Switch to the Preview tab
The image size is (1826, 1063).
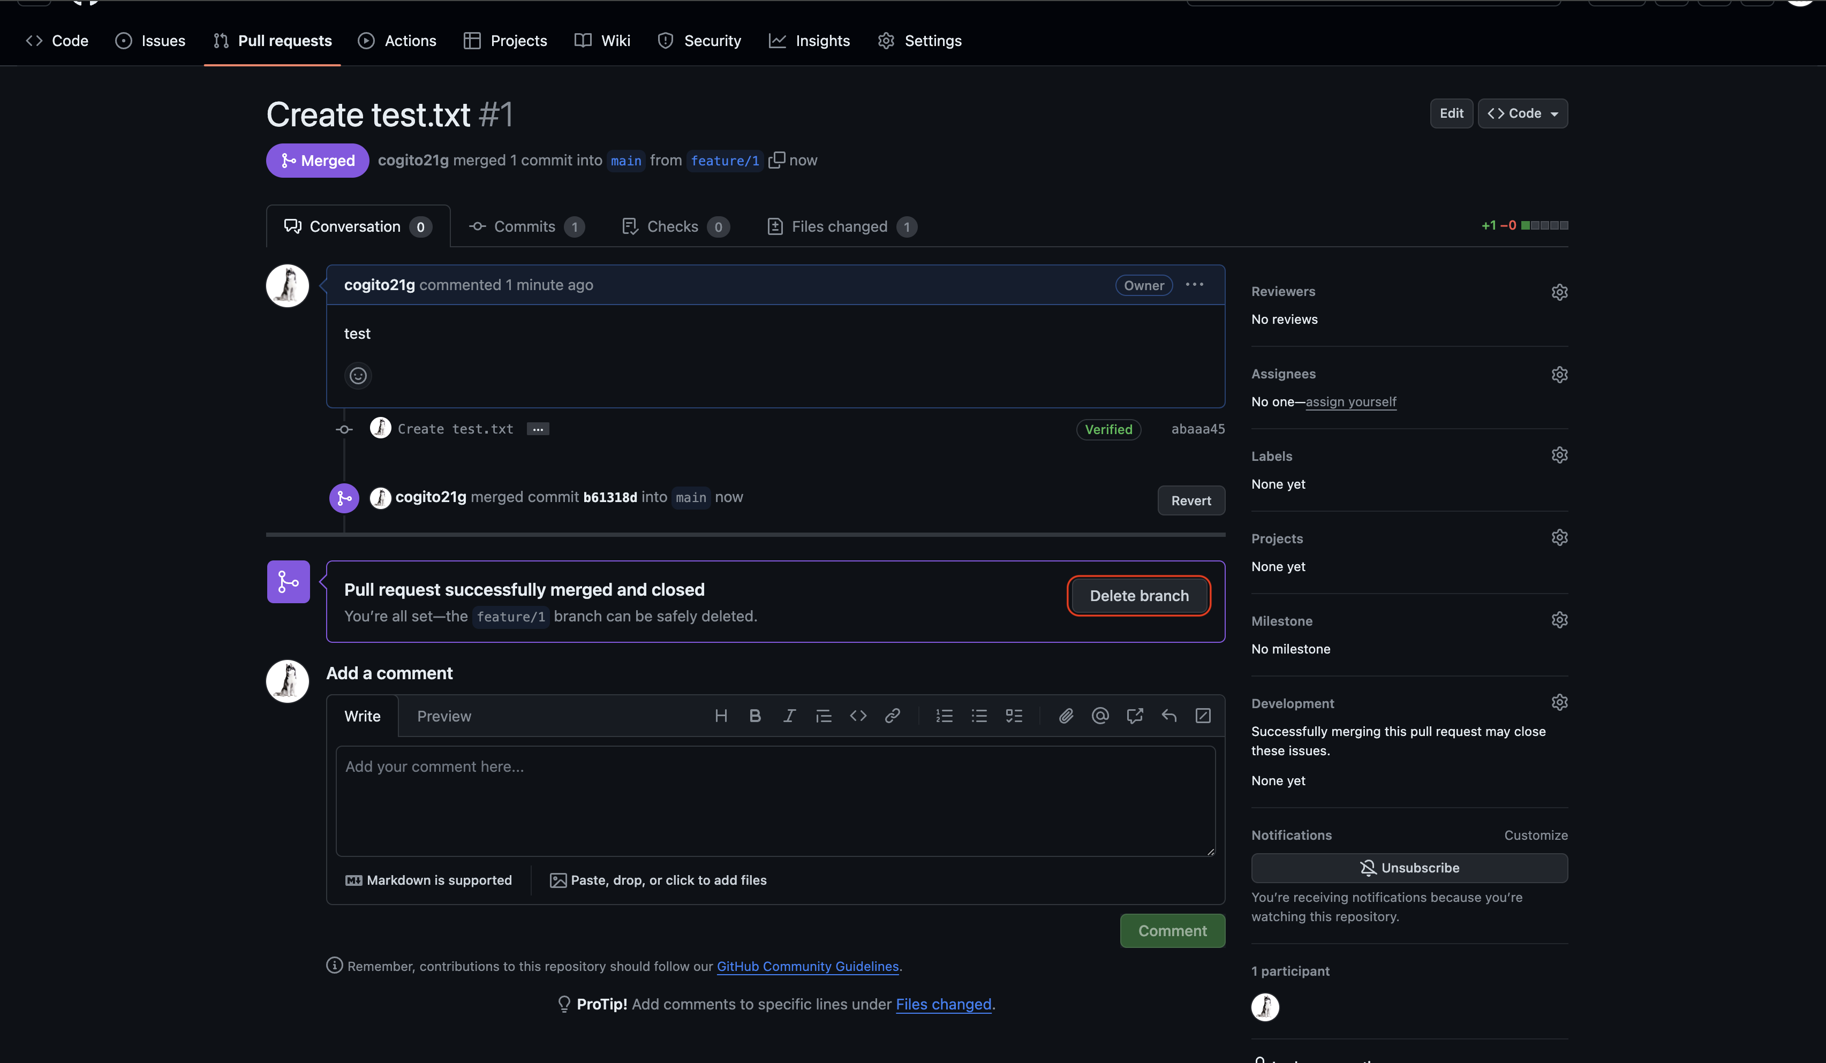point(443,716)
